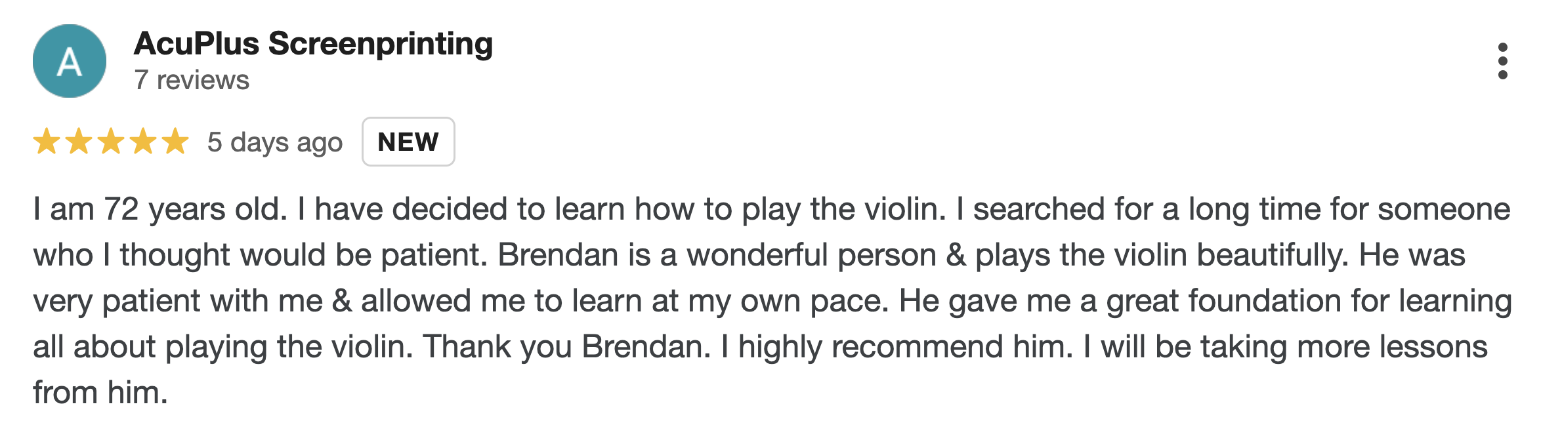Click text 'Brendan is a wonderful person'
Viewport: 1562px width, 438px height.
click(717, 255)
